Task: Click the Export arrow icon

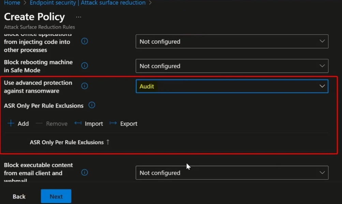Action: pos(113,123)
